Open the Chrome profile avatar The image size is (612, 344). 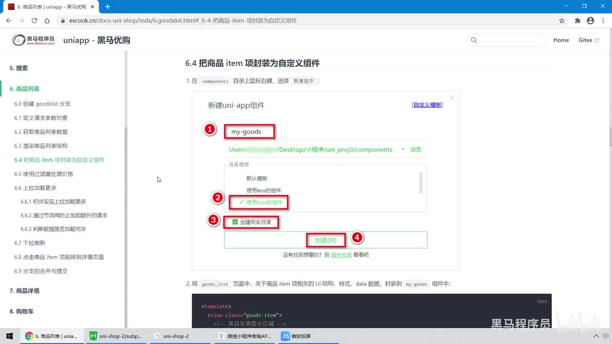click(590, 21)
